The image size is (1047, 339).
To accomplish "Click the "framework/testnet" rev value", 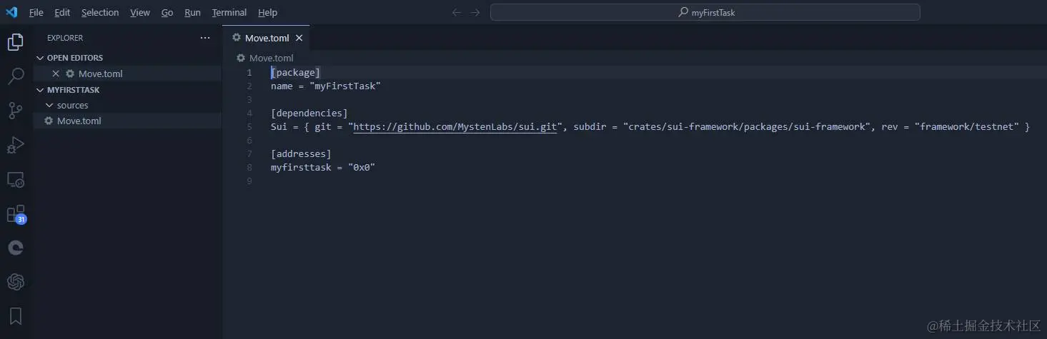I will click(967, 126).
